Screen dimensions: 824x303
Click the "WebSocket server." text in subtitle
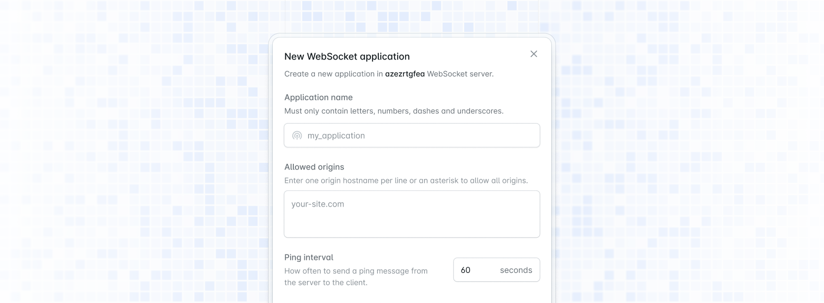tap(460, 74)
